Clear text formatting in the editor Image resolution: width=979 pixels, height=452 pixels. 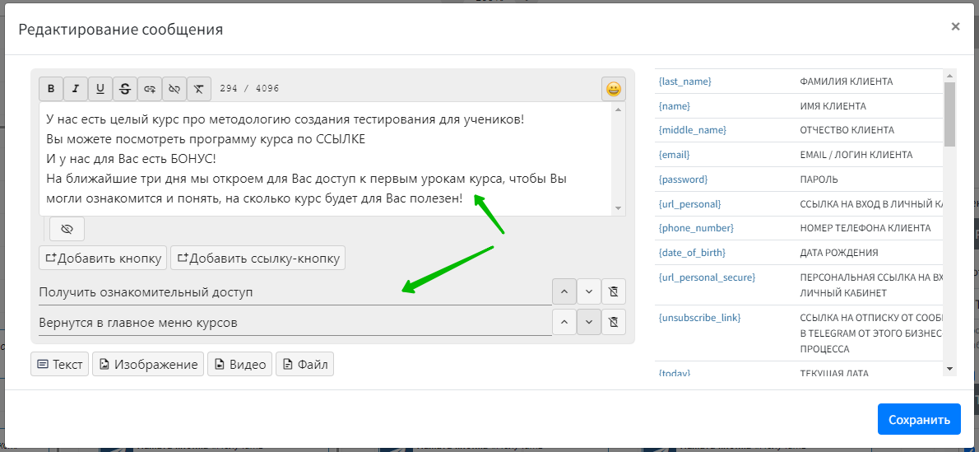[199, 89]
